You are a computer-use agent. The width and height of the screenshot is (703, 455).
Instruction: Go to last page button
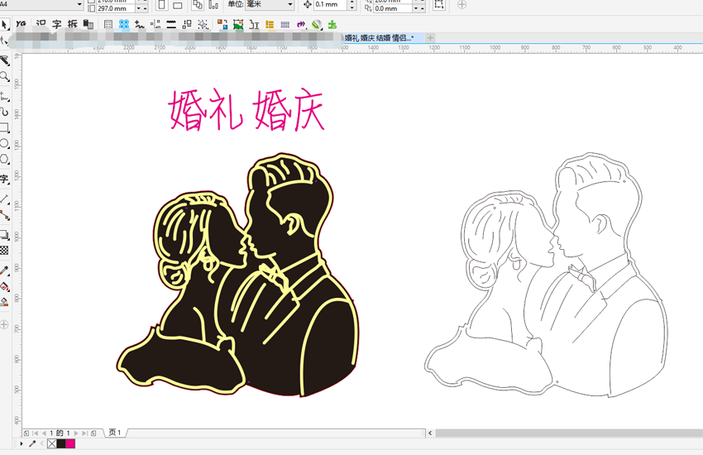point(84,433)
